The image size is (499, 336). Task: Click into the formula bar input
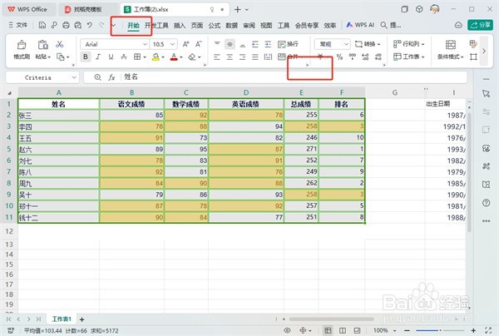(293, 77)
